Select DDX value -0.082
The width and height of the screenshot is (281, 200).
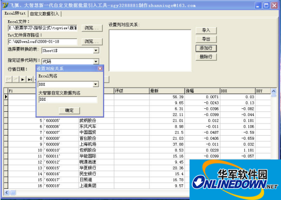[x=237, y=109]
